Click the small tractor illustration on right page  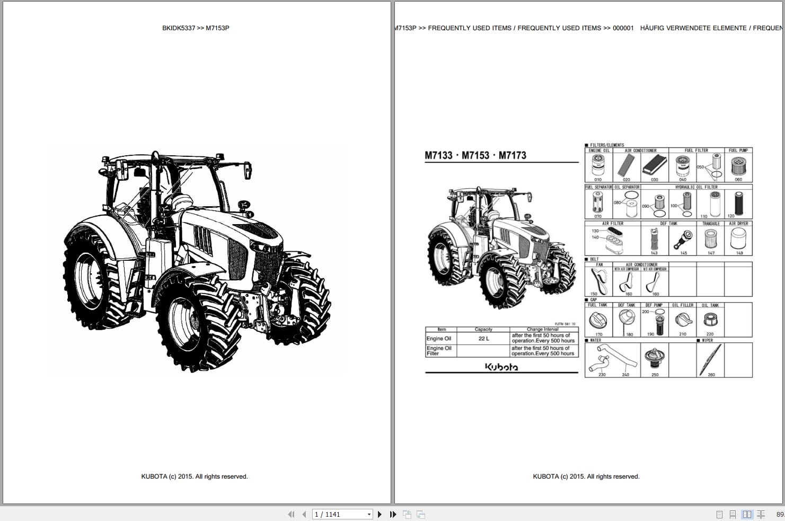click(x=501, y=248)
